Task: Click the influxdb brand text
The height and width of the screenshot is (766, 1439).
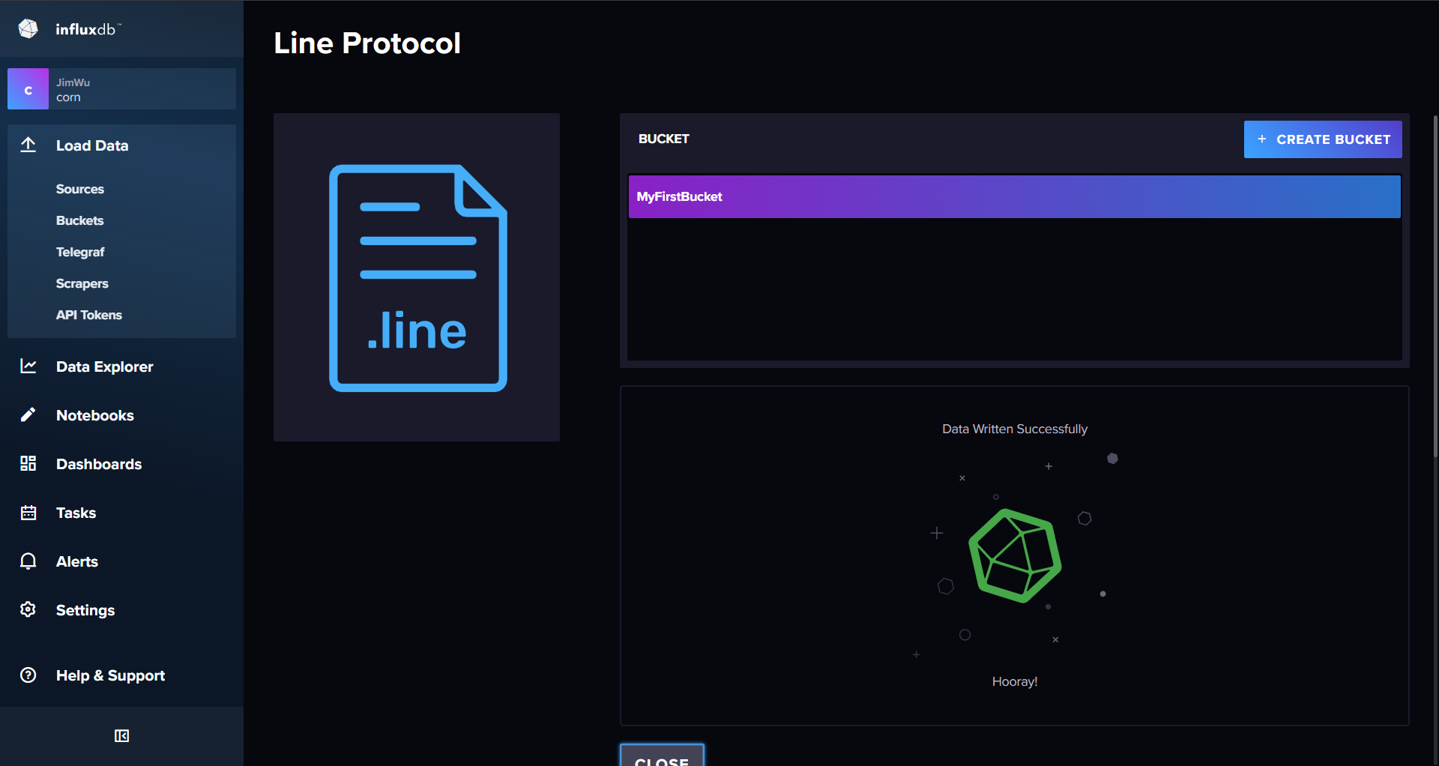Action: coord(87,29)
